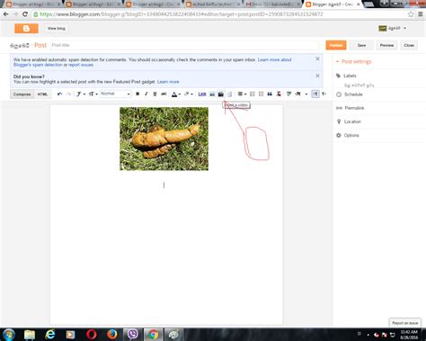Open the account menu dropdown at top right
Viewport: 426px width, 341px height.
click(x=393, y=28)
